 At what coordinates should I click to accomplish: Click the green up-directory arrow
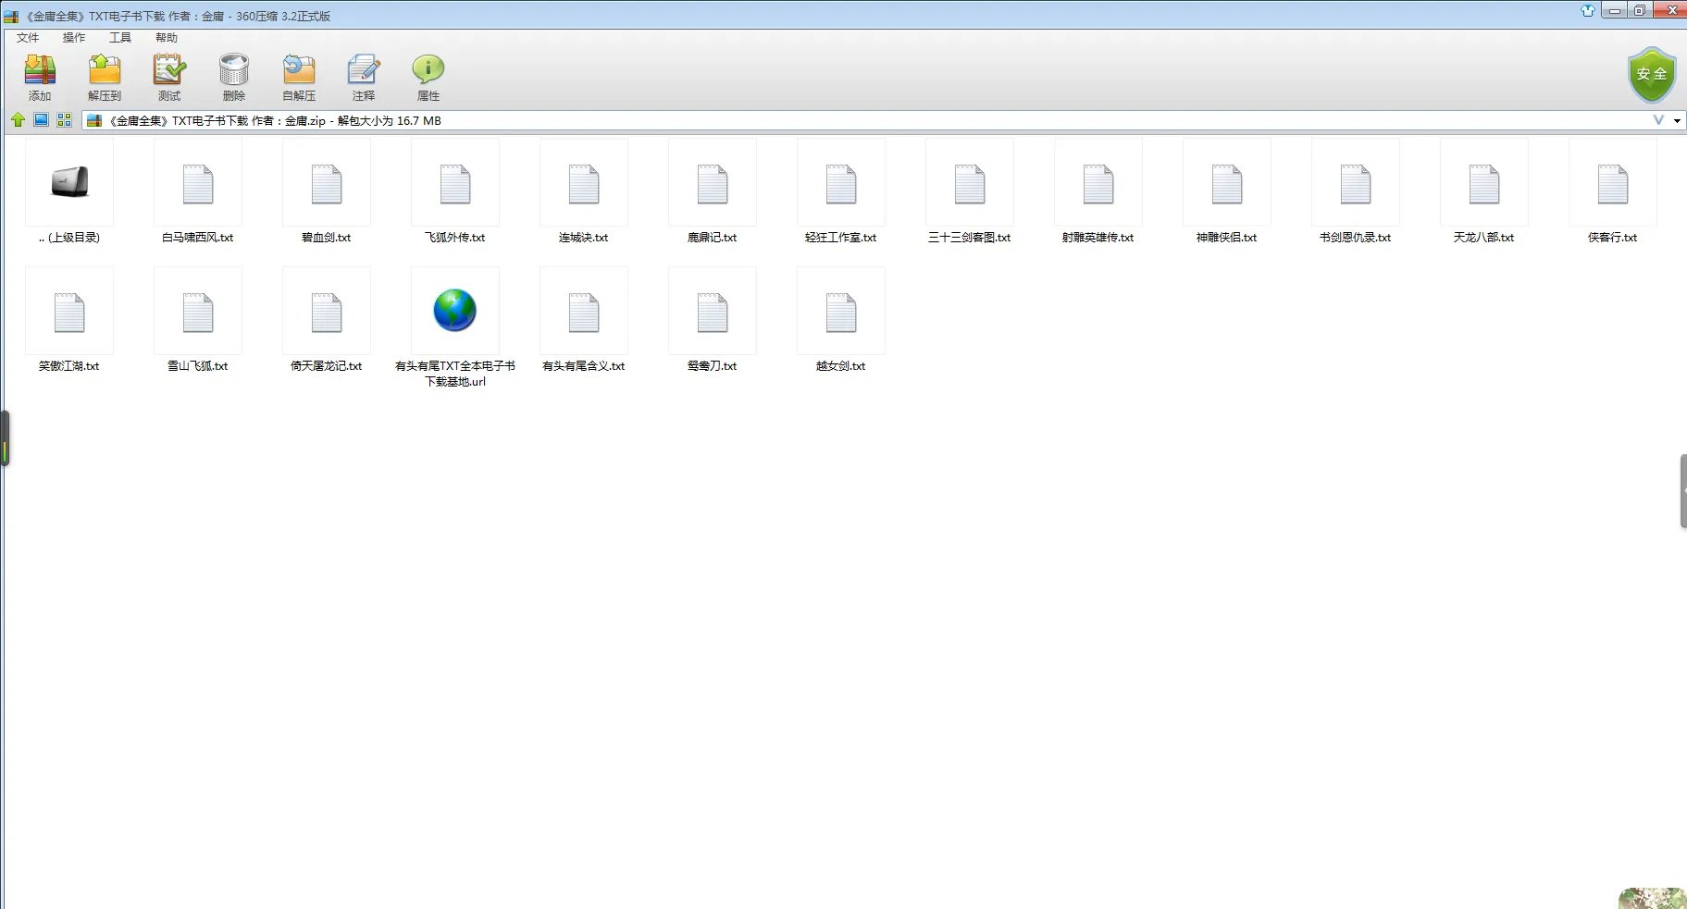pos(18,120)
